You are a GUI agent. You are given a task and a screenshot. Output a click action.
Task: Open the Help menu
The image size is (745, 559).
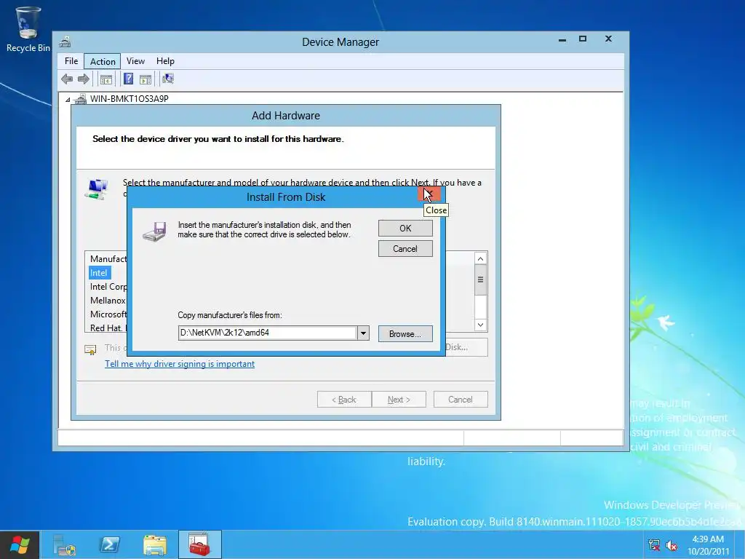pyautogui.click(x=165, y=61)
